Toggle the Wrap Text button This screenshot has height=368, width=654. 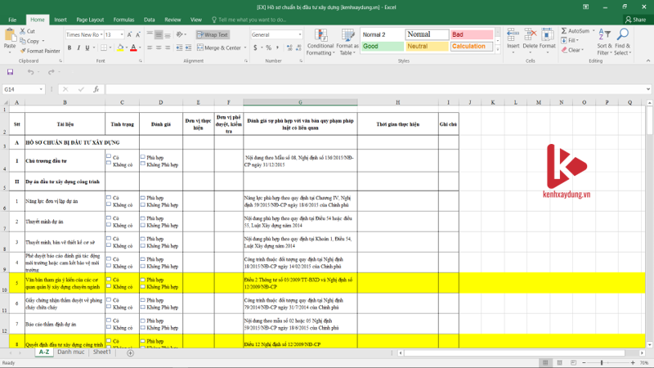point(213,35)
